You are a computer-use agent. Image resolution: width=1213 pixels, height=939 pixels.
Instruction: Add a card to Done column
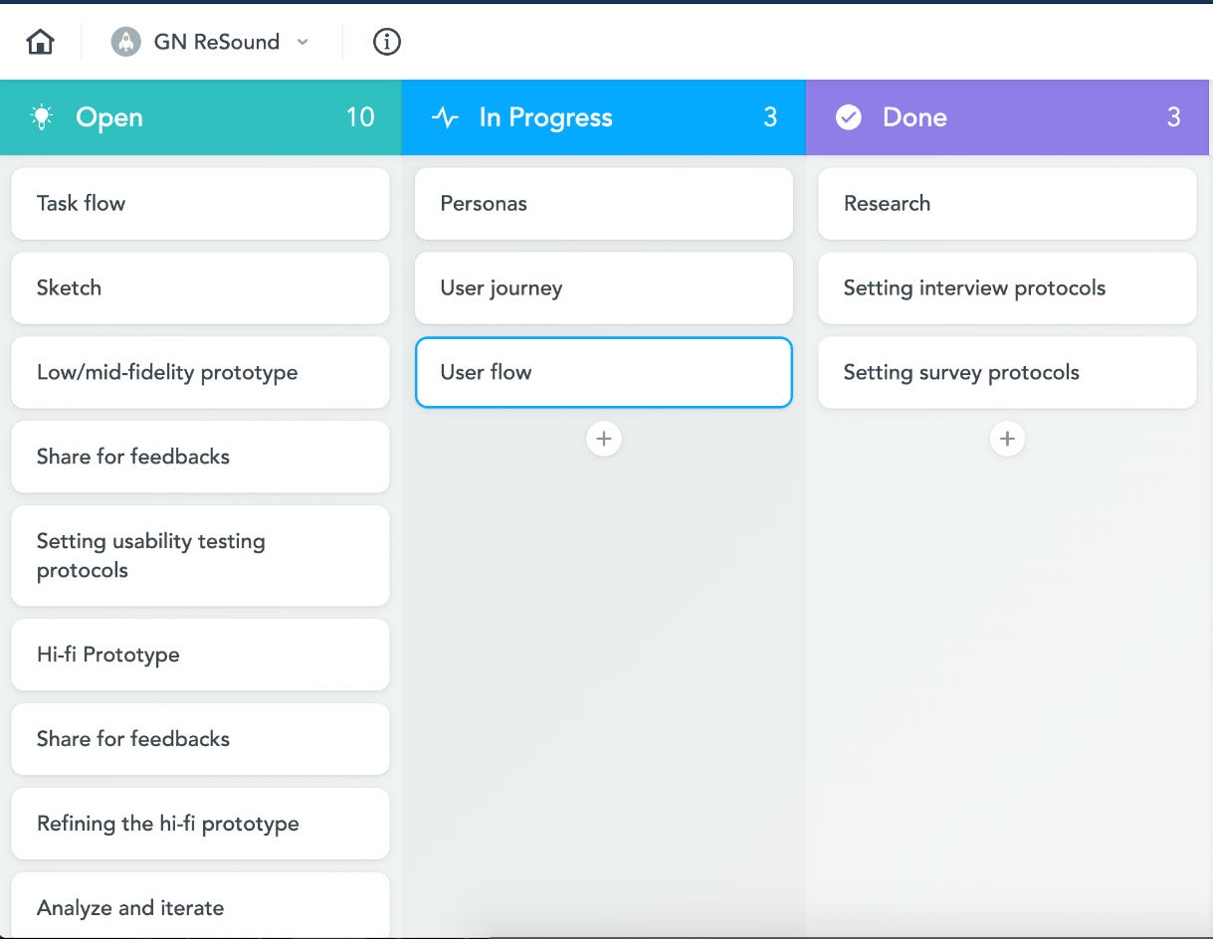pos(1007,439)
